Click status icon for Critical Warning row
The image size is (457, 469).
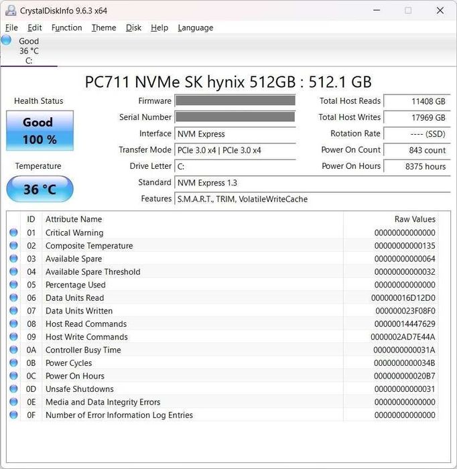[x=13, y=232]
